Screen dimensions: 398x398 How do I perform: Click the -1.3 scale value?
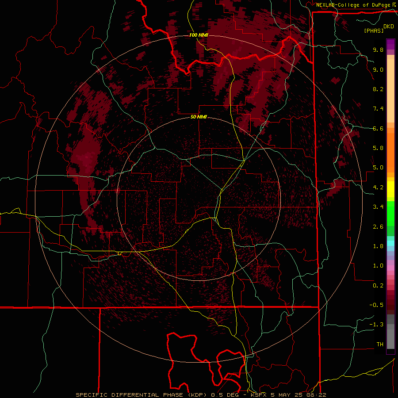click(376, 325)
